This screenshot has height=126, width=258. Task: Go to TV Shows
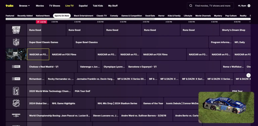tap(55, 6)
